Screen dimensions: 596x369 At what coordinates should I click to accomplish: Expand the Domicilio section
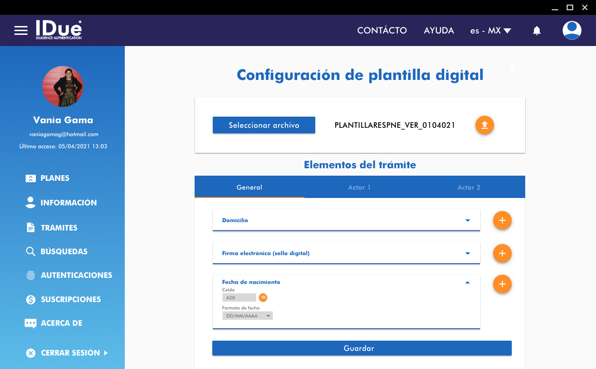(467, 220)
